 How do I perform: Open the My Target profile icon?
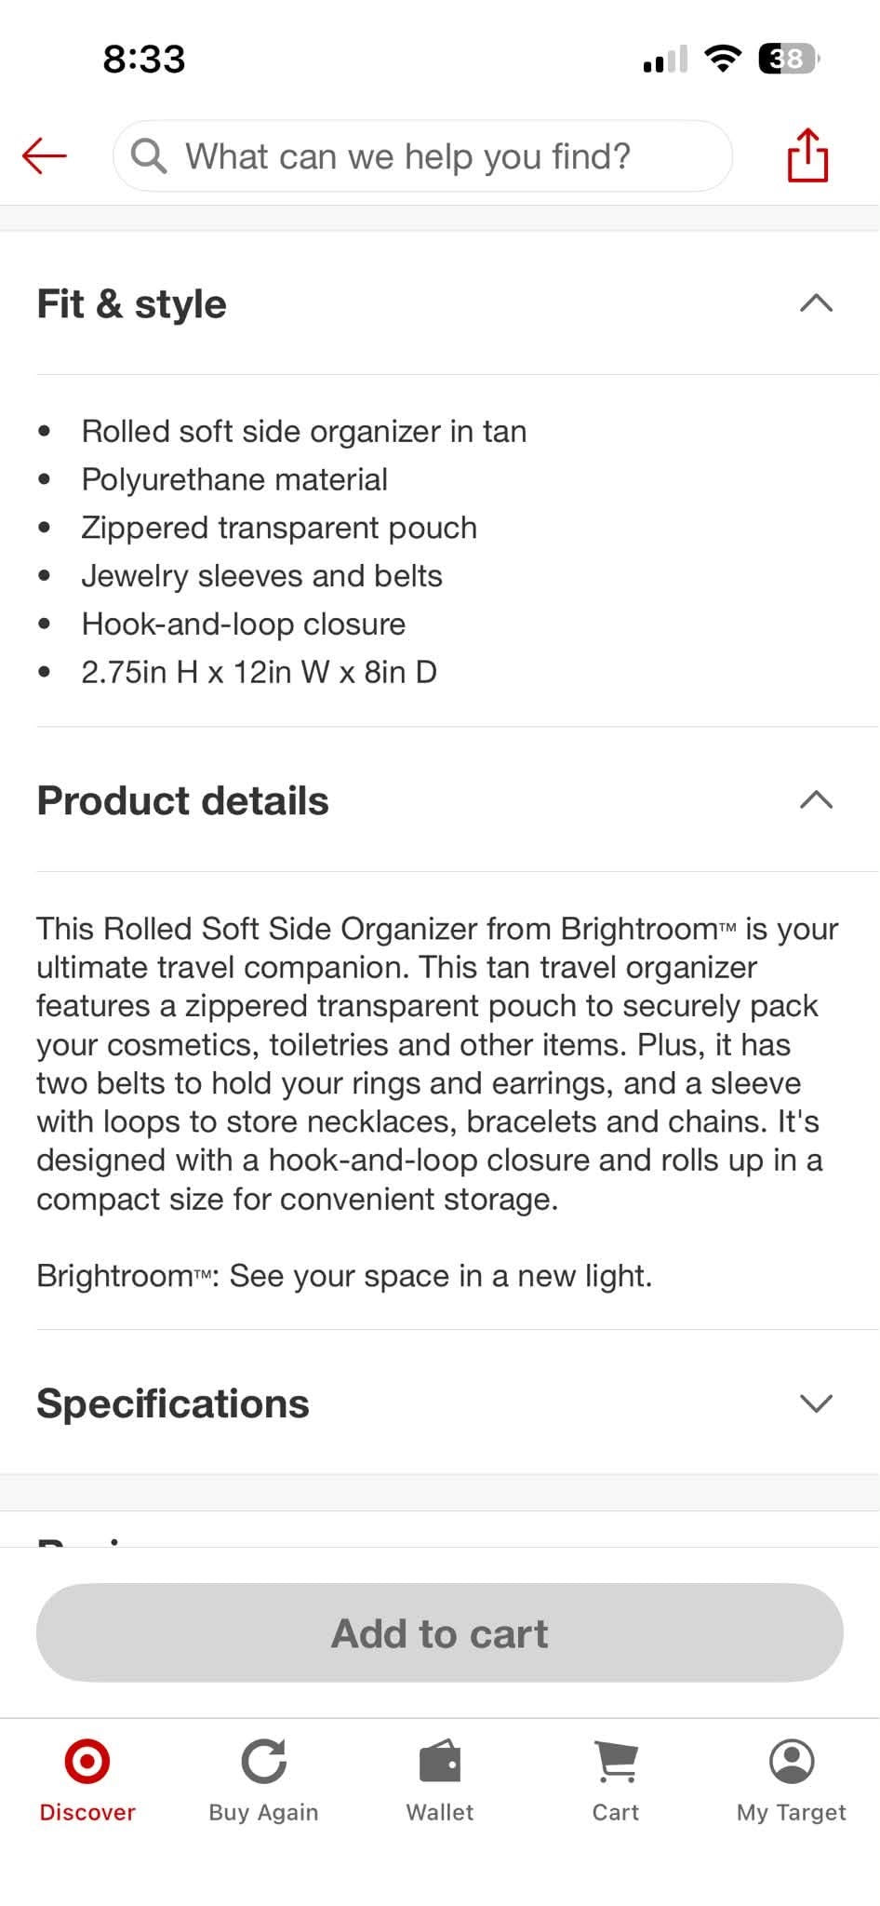(x=792, y=1761)
